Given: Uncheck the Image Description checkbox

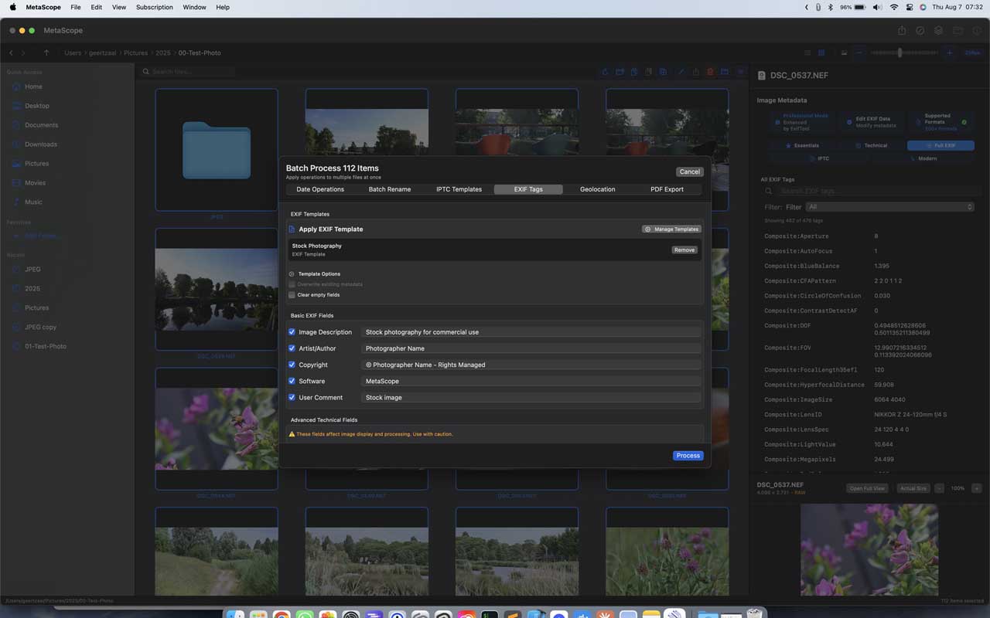Looking at the screenshot, I should [x=292, y=332].
